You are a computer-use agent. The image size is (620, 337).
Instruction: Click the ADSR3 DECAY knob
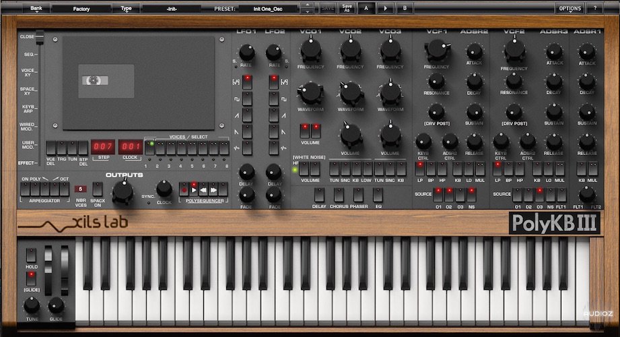[x=554, y=82]
